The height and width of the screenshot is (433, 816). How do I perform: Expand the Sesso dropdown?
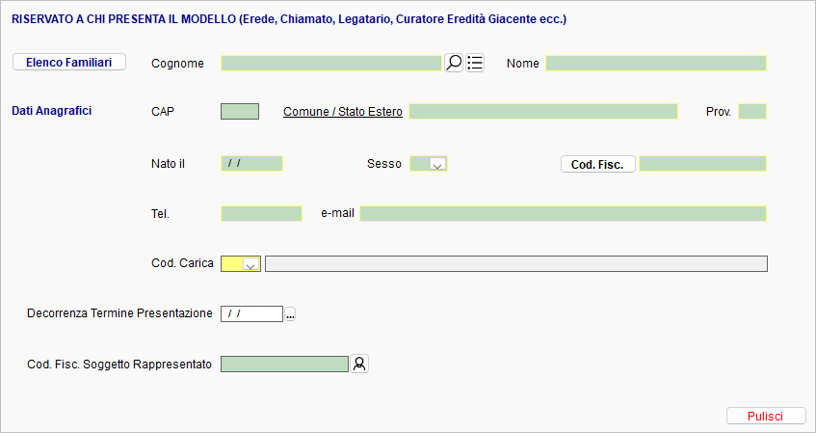click(437, 164)
